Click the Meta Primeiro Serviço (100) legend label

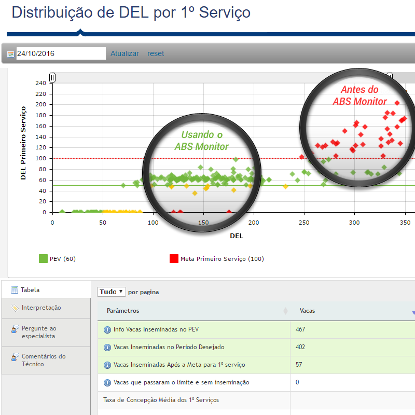point(223,259)
